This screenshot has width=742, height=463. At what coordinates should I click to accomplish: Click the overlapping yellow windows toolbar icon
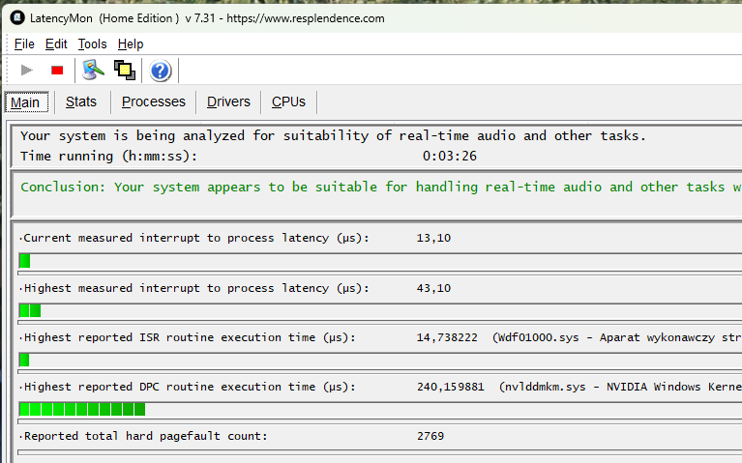point(124,70)
